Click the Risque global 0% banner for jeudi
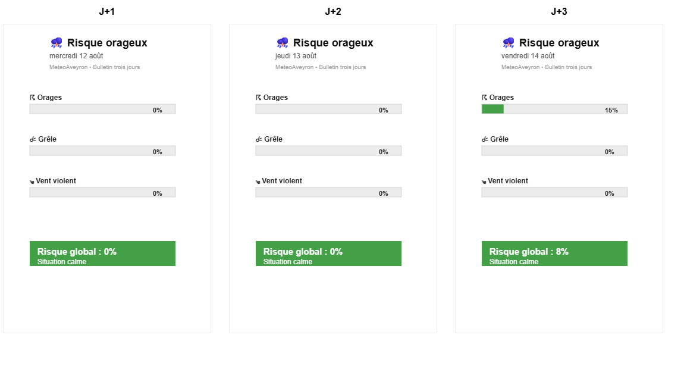 coord(328,254)
